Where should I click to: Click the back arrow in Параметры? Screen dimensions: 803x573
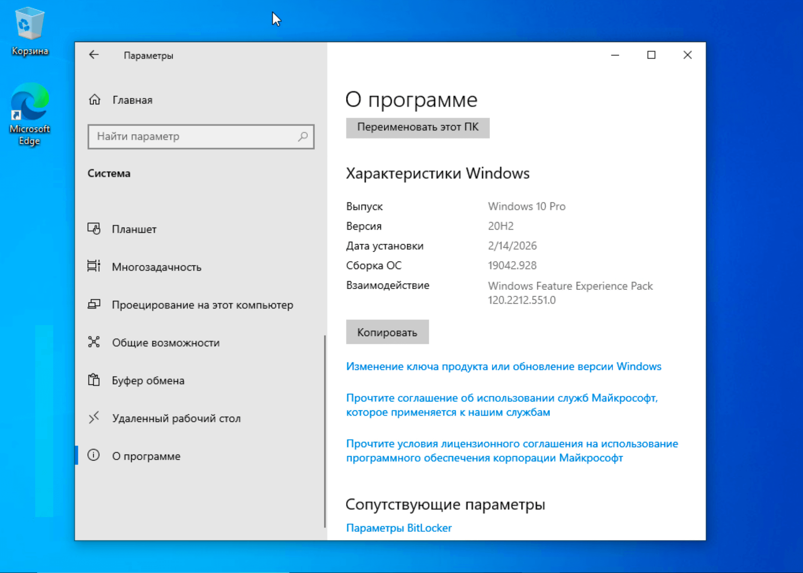click(x=94, y=55)
